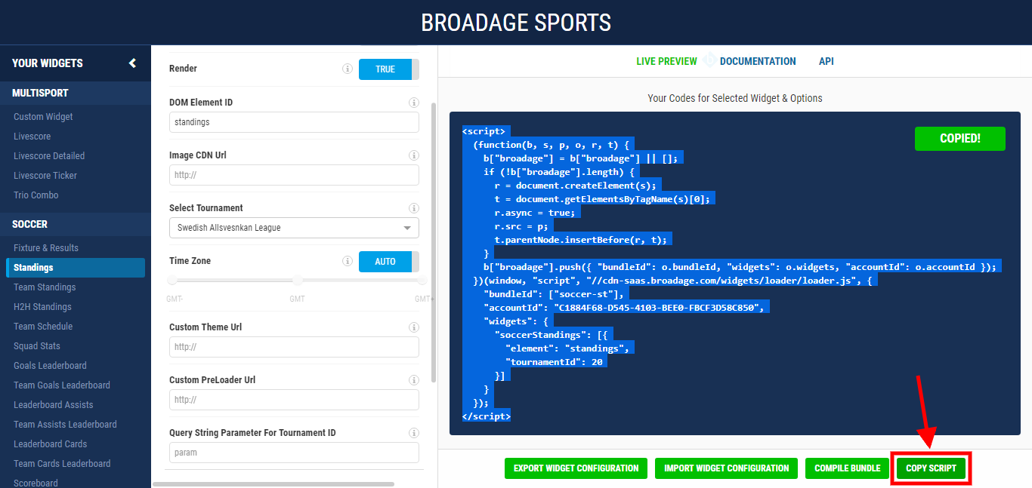Toggle the Render TRUE switch
This screenshot has width=1032, height=488.
click(x=388, y=69)
